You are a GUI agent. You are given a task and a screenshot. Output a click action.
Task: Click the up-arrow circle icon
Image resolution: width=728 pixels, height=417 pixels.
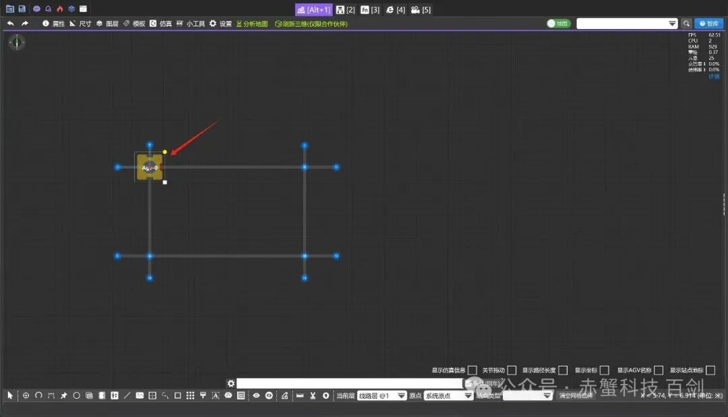(326, 395)
